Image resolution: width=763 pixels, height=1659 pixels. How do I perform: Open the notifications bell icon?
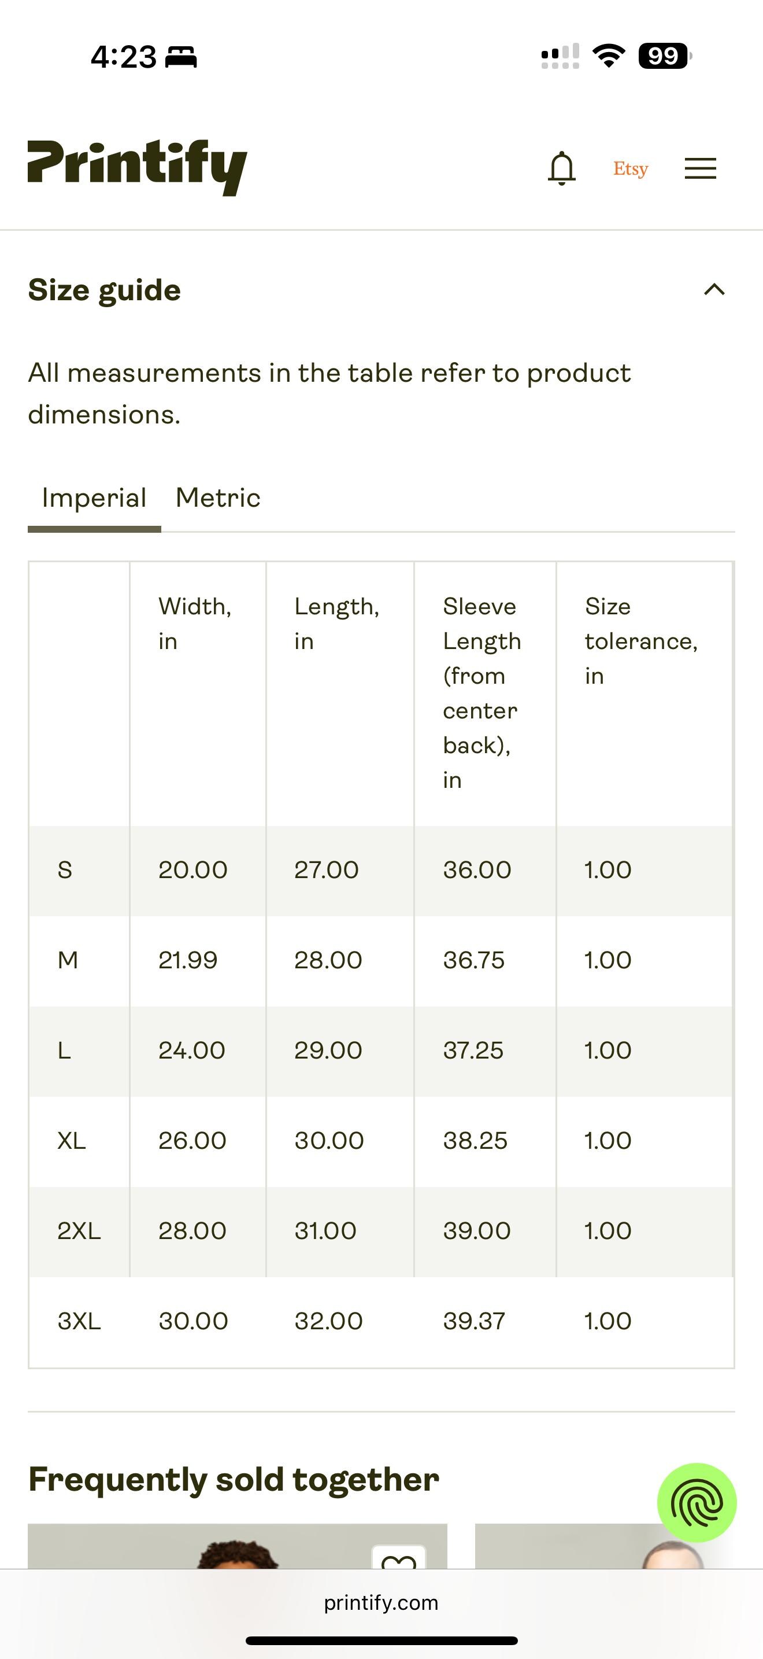tap(561, 168)
